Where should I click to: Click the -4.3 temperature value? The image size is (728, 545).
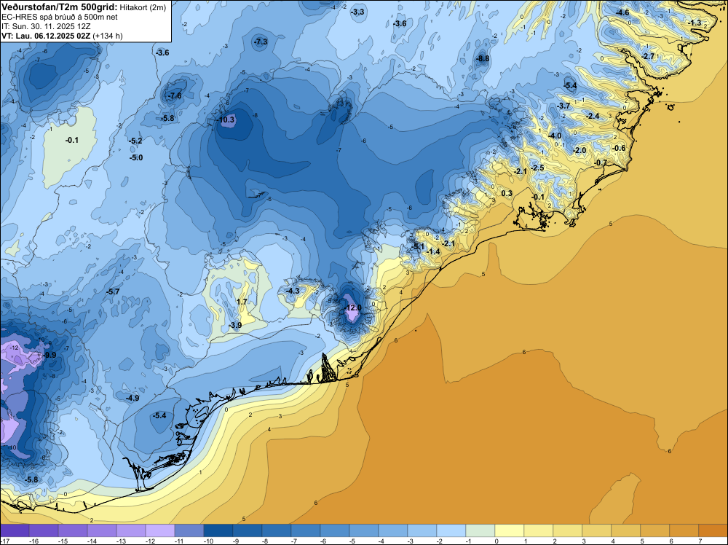point(293,291)
